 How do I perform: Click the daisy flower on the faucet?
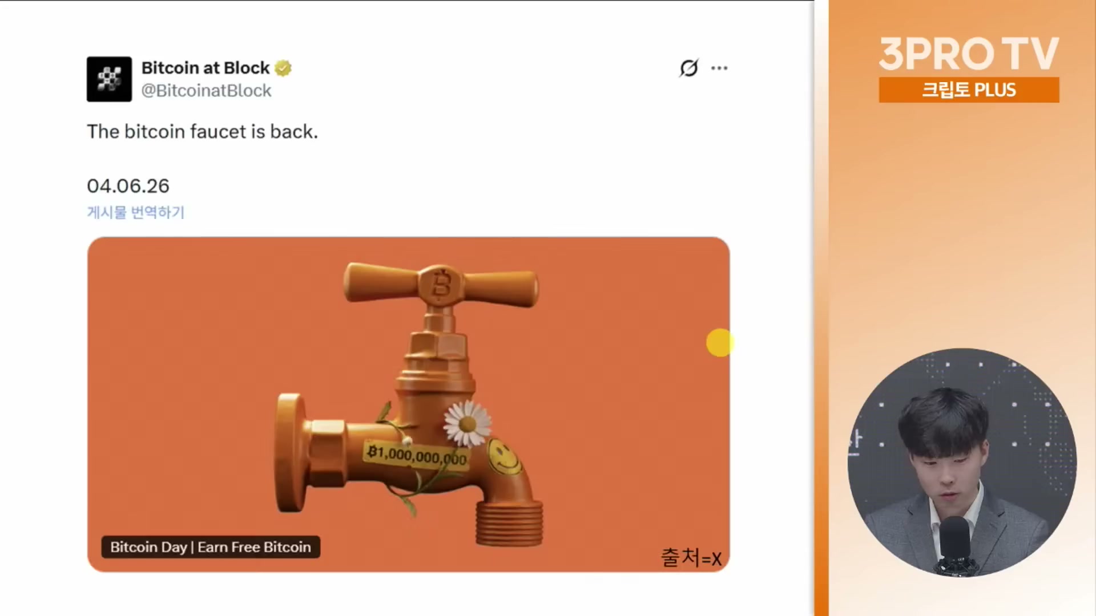468,423
